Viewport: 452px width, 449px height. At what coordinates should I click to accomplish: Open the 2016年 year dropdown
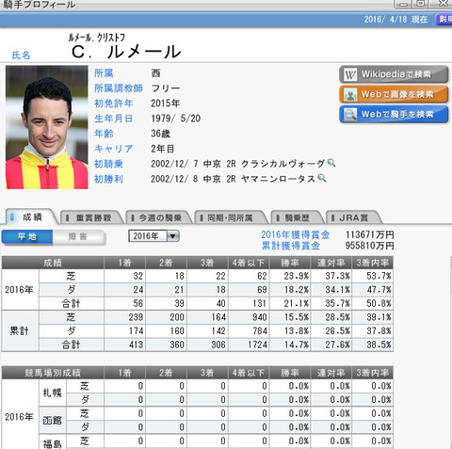click(153, 236)
